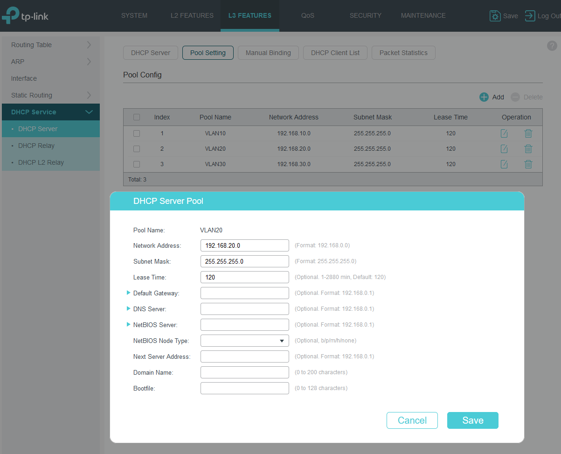This screenshot has width=561, height=454.
Task: Click the Delete minus icon
Action: [x=515, y=97]
